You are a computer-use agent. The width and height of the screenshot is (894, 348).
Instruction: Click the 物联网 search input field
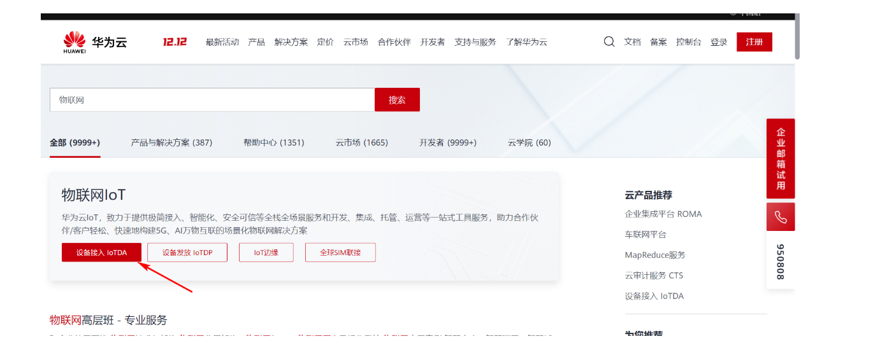click(212, 100)
